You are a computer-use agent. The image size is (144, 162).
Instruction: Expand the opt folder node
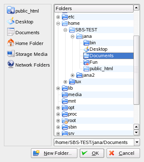[x=58, y=108]
